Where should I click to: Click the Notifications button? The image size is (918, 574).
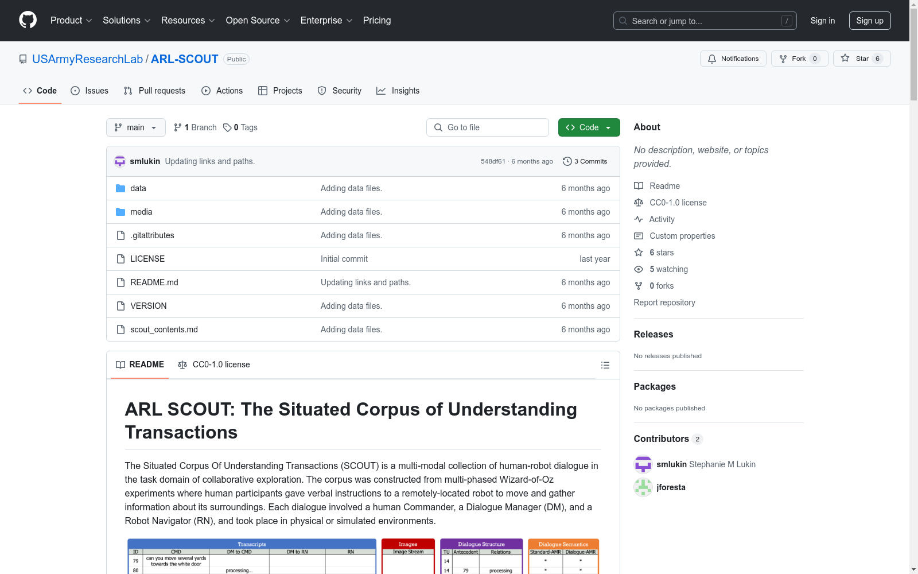click(x=733, y=59)
